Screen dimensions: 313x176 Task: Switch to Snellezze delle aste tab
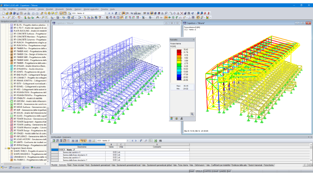[240, 165]
